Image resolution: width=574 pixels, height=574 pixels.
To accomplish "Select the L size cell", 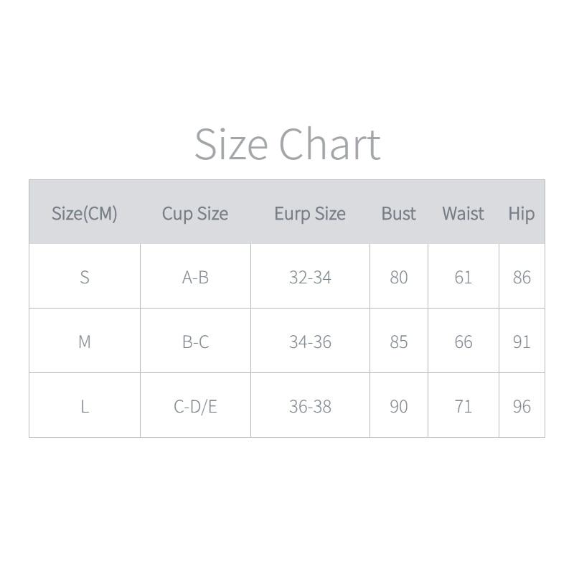I will [x=84, y=406].
